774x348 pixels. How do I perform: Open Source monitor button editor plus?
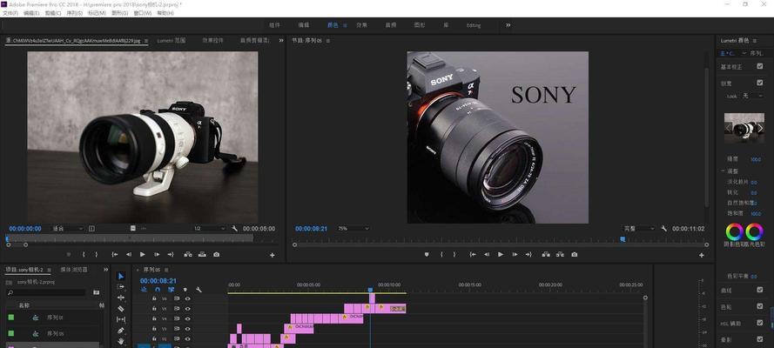point(272,255)
